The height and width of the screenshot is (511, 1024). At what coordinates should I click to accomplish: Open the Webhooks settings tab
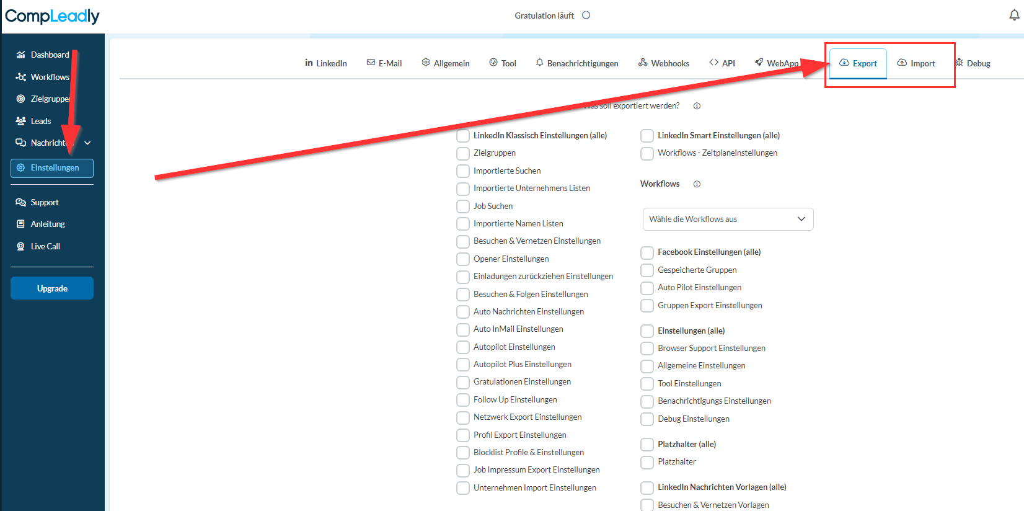(664, 63)
